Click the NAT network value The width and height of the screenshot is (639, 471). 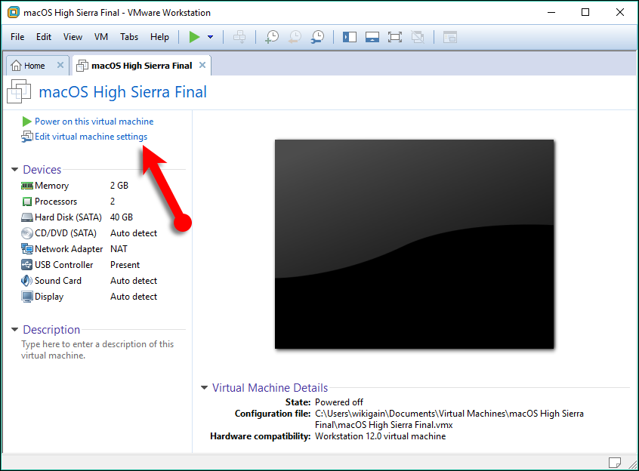pyautogui.click(x=119, y=249)
